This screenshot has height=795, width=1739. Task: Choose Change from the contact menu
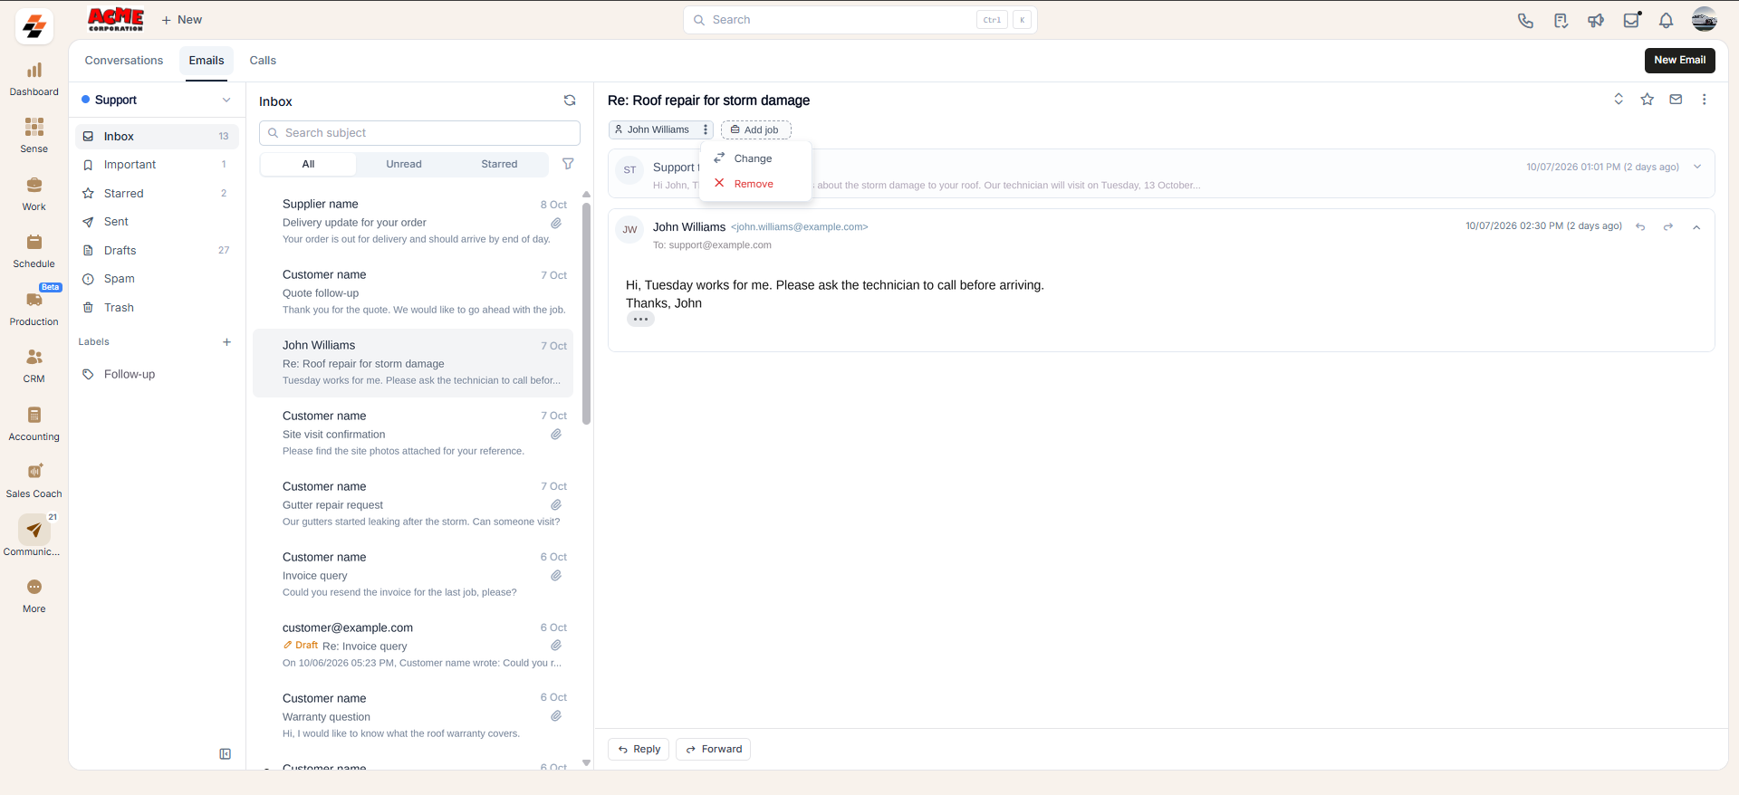click(754, 158)
